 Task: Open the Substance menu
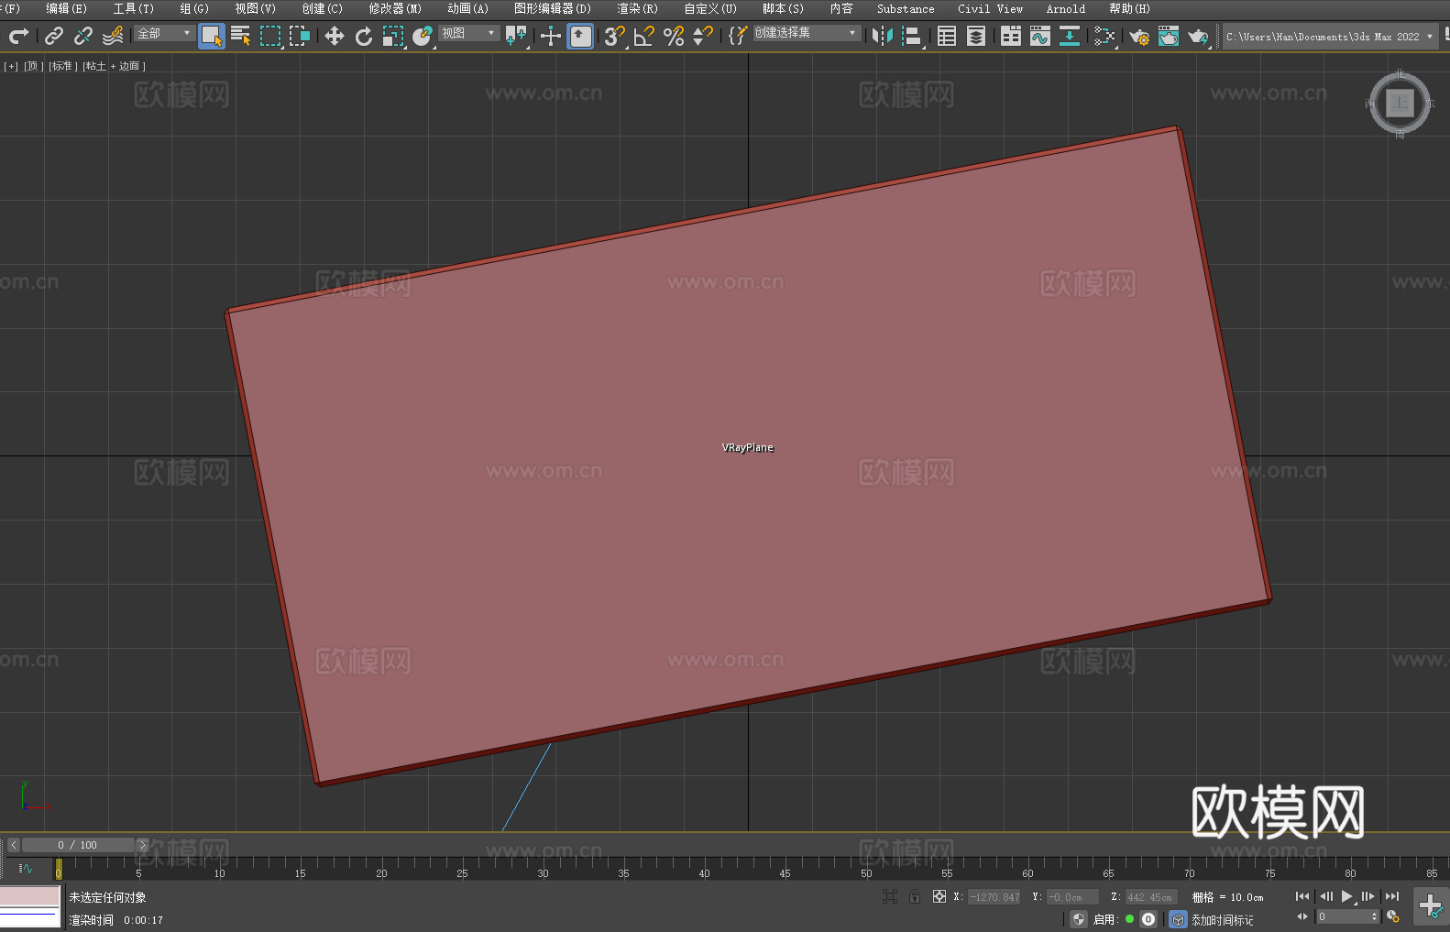coord(906,8)
